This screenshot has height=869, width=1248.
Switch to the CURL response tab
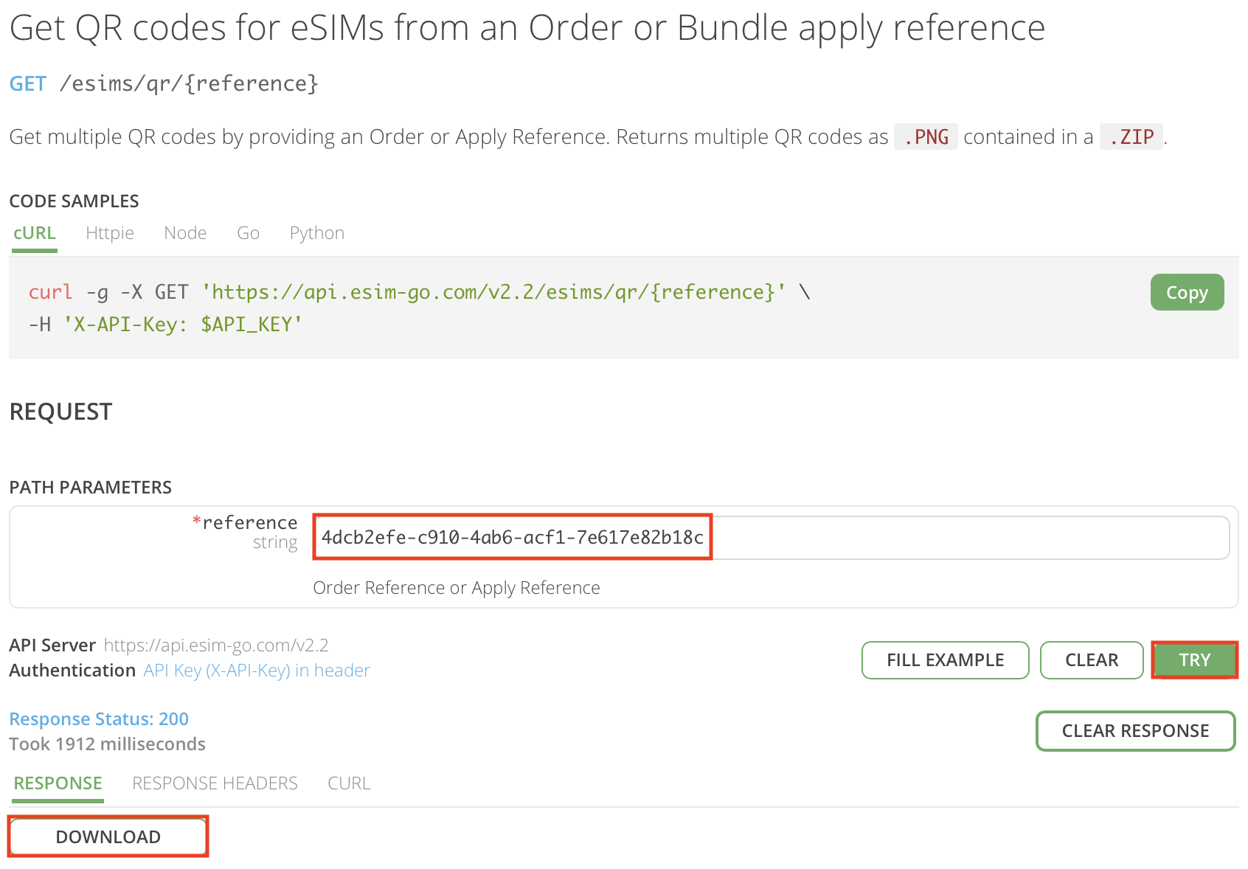349,783
